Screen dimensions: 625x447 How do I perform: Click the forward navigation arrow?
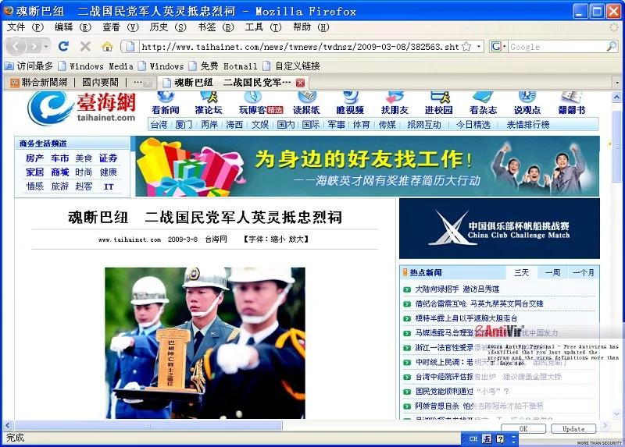click(34, 47)
